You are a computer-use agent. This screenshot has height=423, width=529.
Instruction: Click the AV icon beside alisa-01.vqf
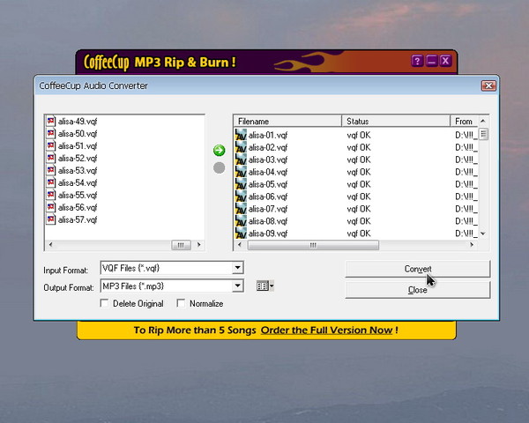[x=241, y=135]
